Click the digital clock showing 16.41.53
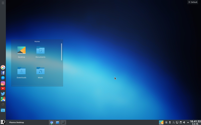 pyautogui.click(x=195, y=122)
